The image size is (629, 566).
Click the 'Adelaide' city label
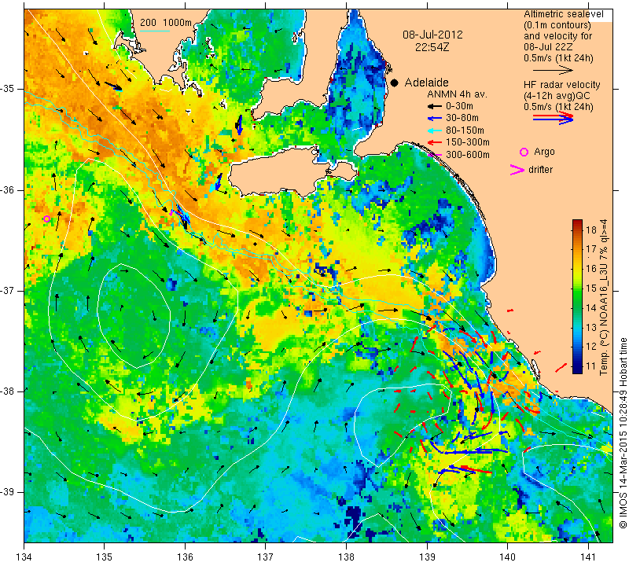click(x=426, y=83)
